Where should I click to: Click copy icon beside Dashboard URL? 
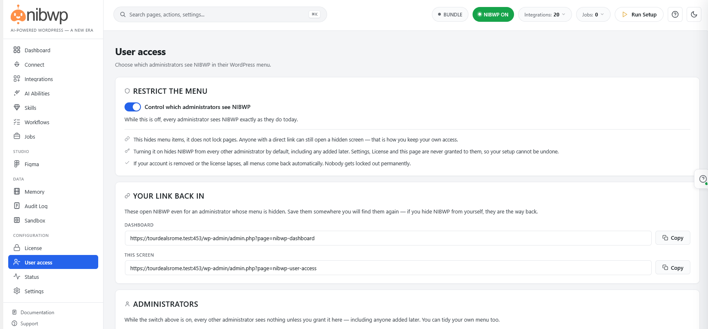[665, 238]
